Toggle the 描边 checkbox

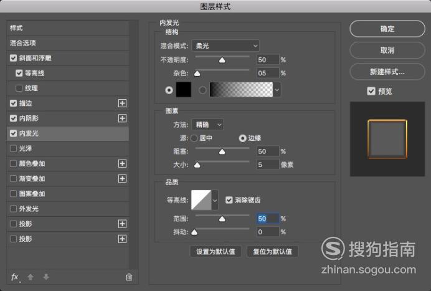click(x=13, y=103)
